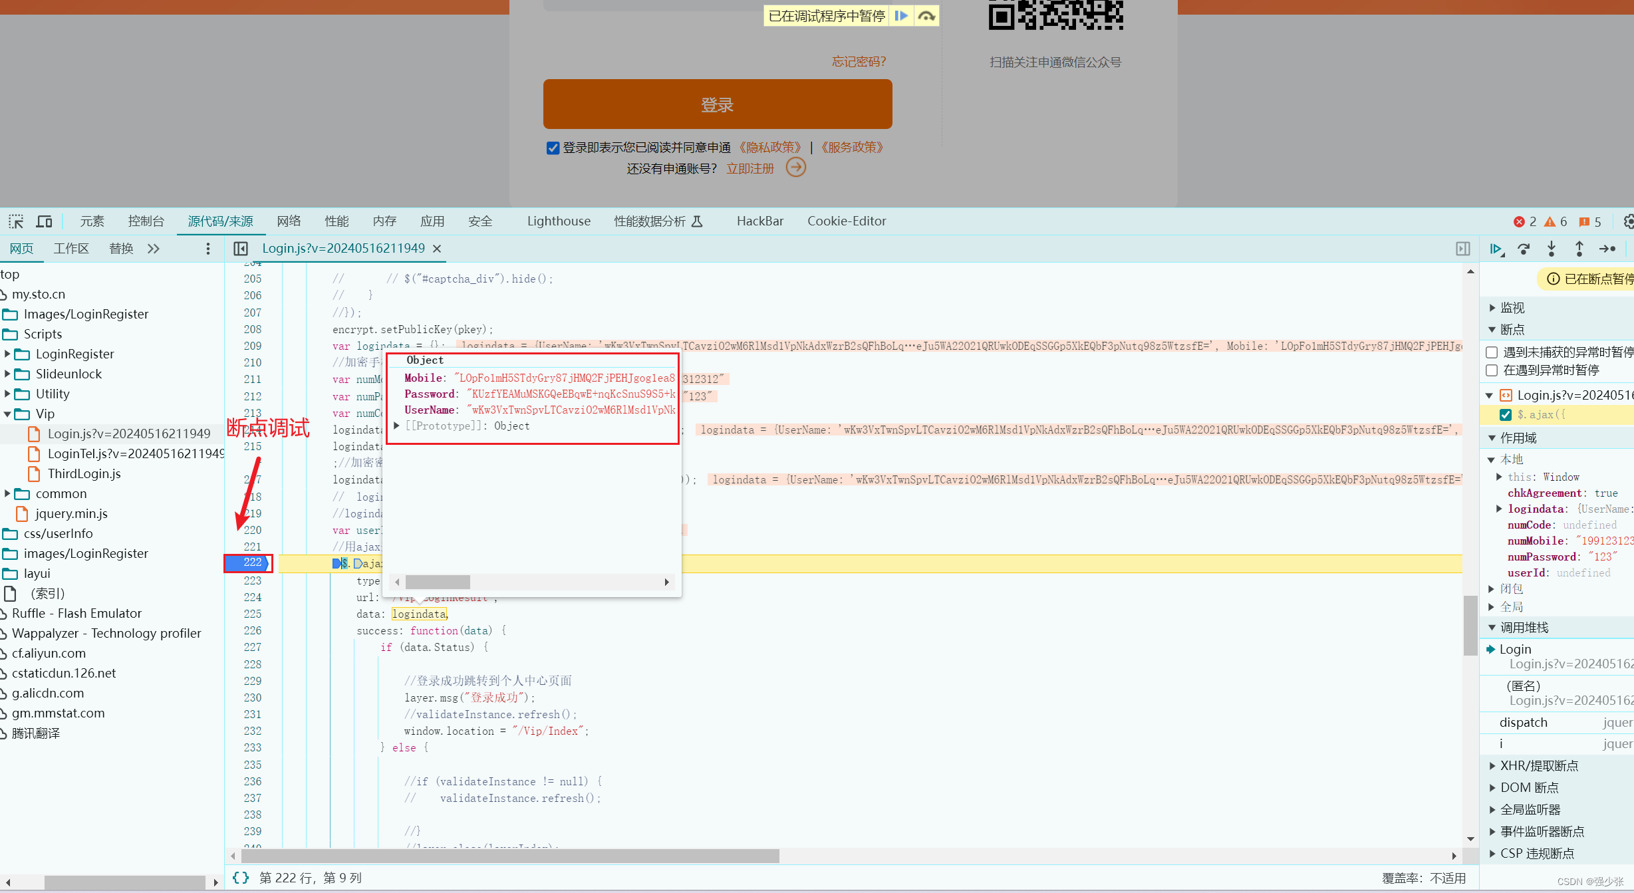Screen dimensions: 1634x893
Task: Click the step over function icon
Action: (1524, 249)
